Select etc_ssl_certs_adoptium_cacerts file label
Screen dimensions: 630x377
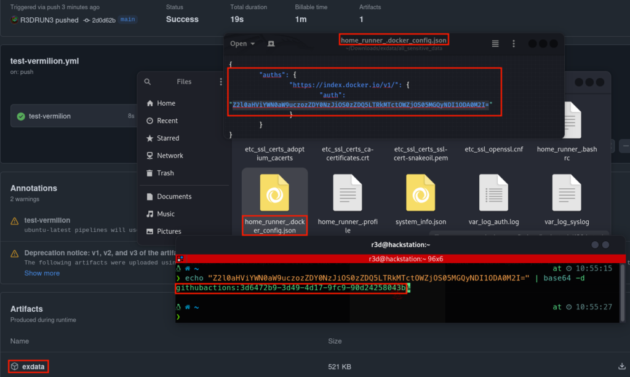(x=275, y=154)
